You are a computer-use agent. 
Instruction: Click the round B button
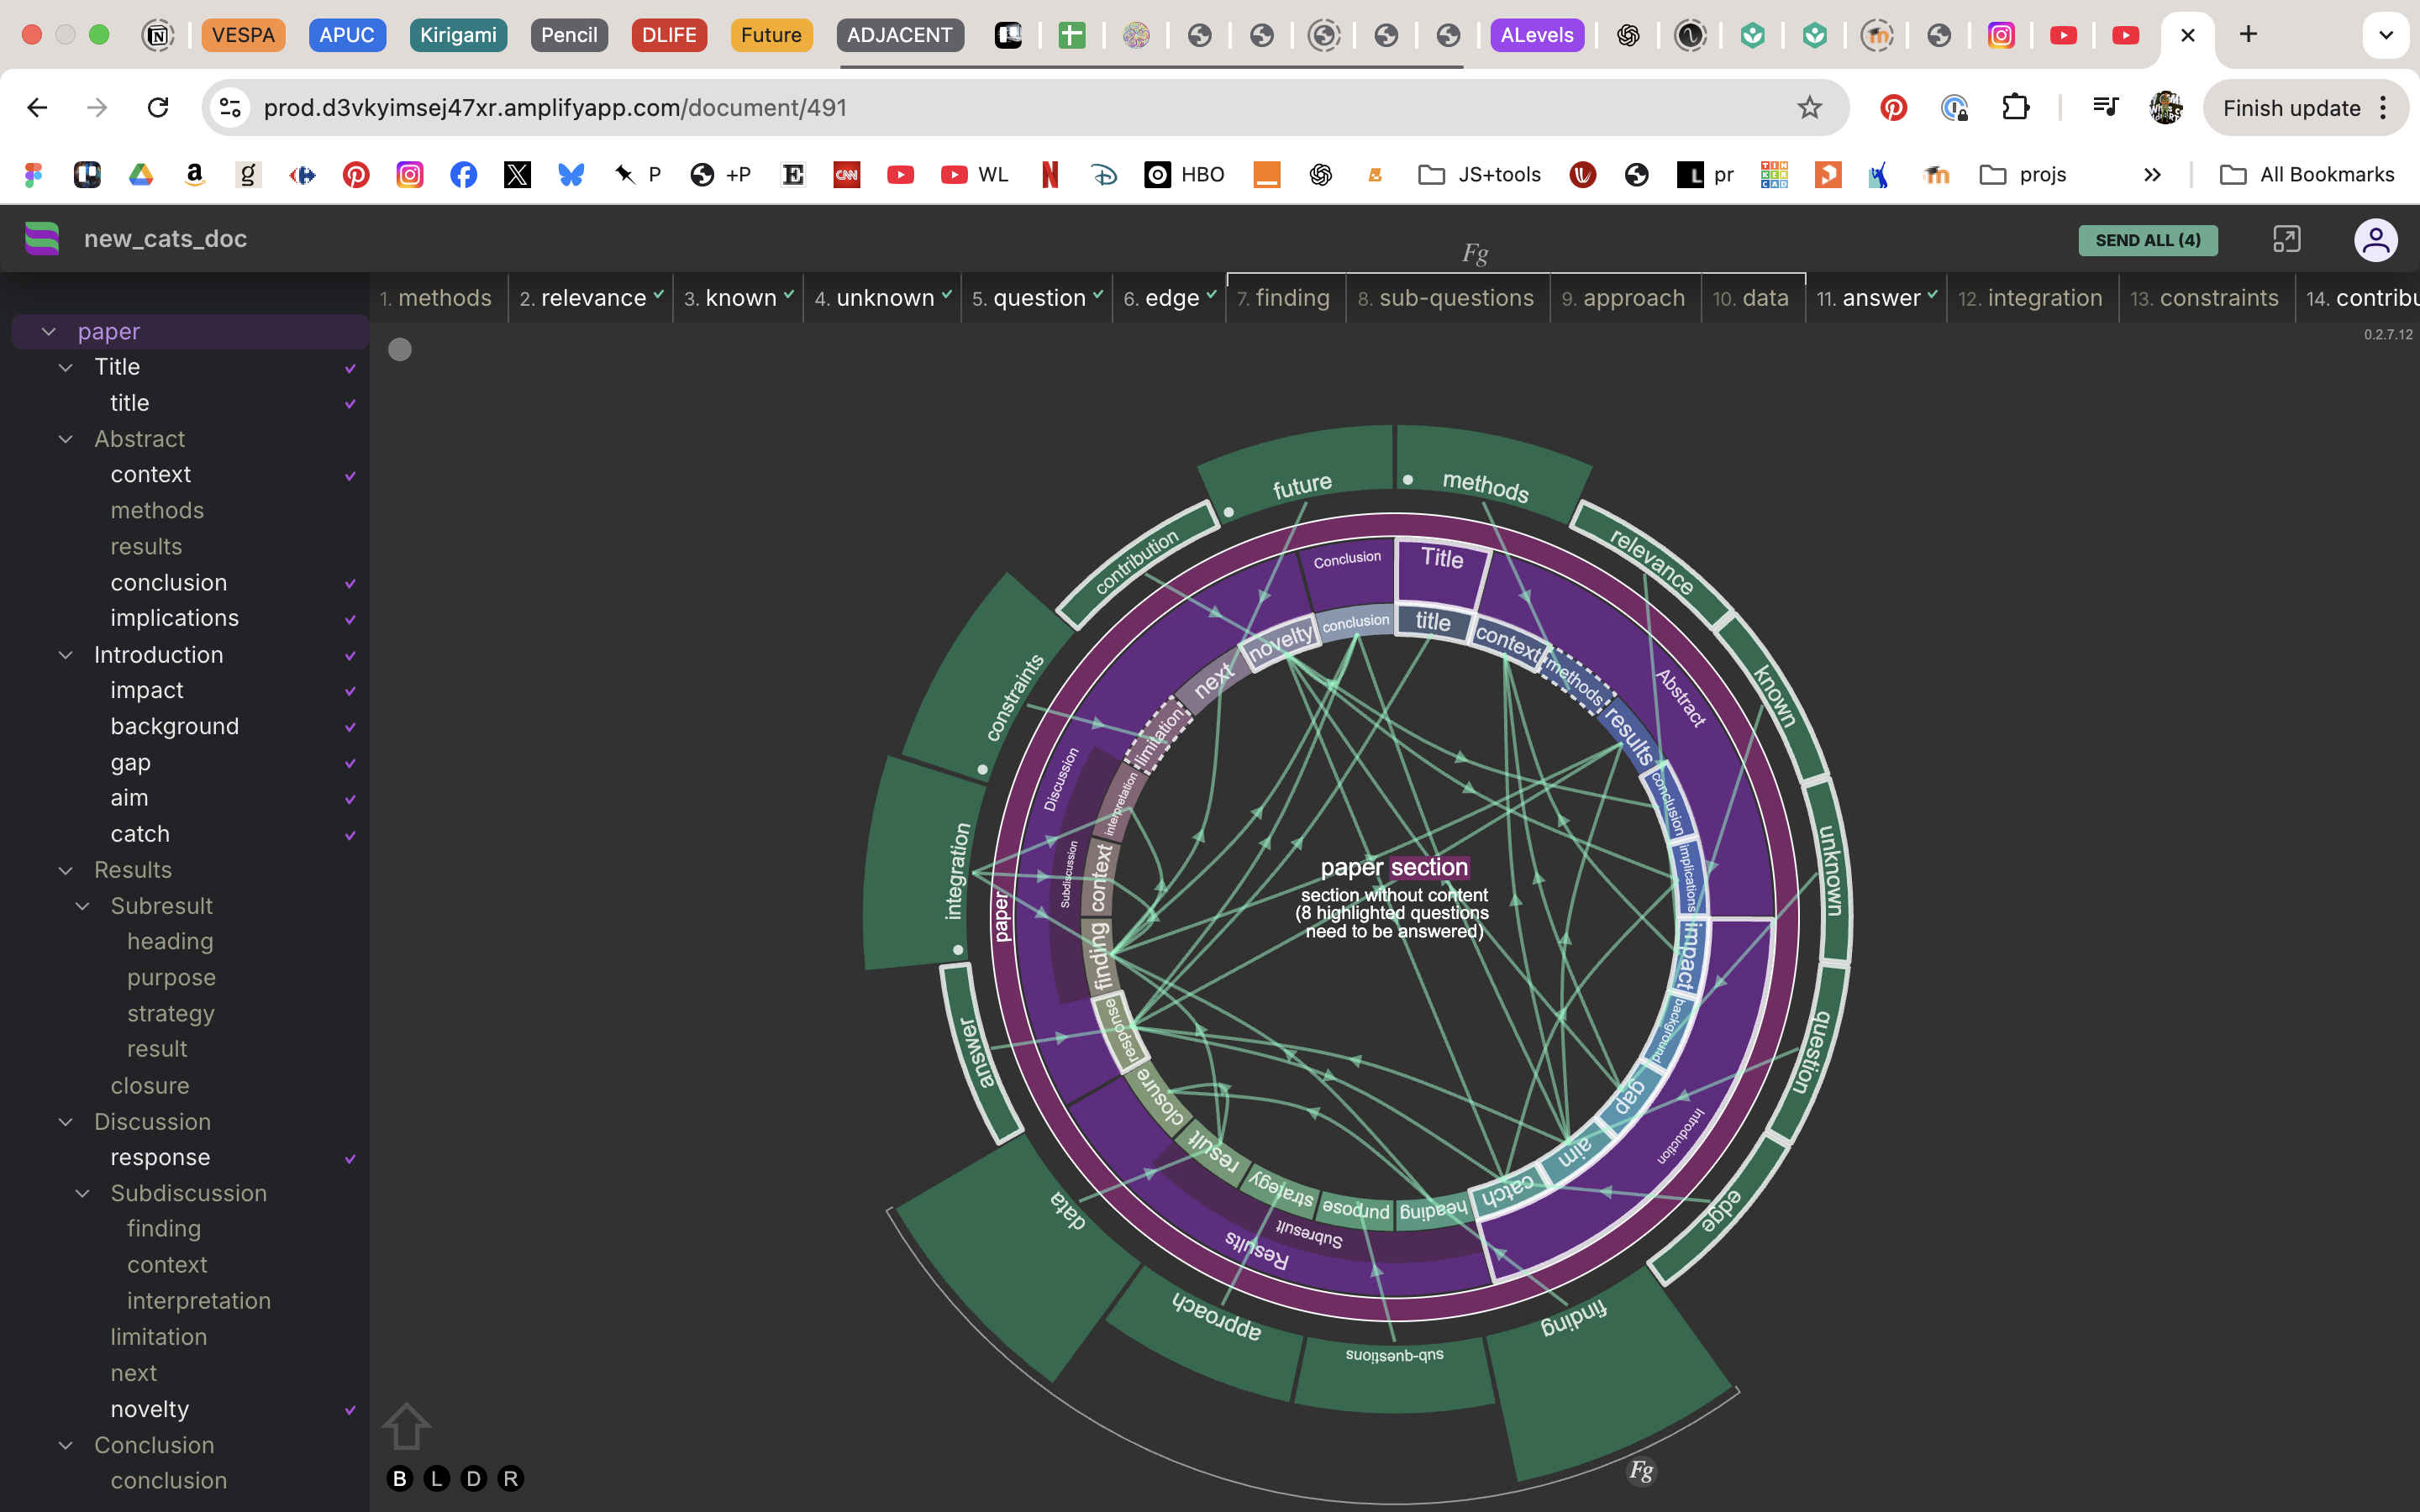click(x=400, y=1478)
